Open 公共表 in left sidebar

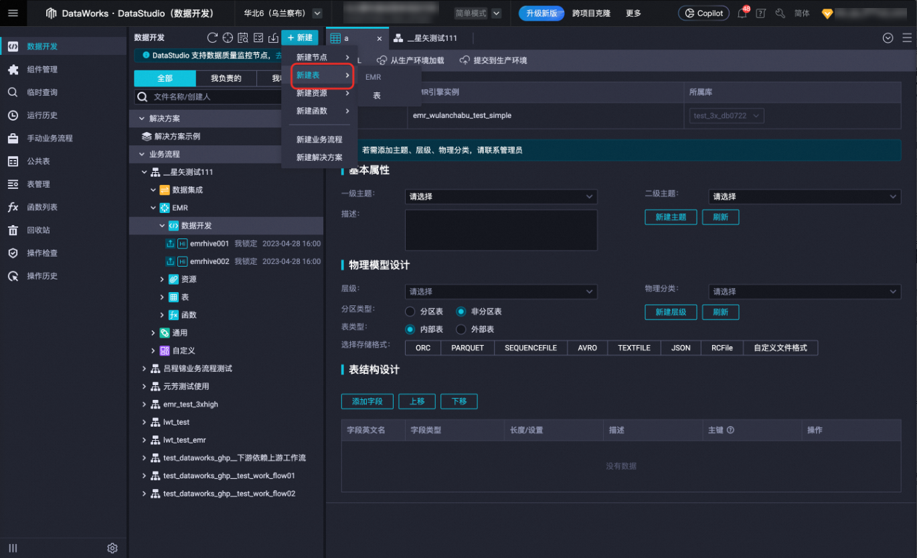[38, 161]
